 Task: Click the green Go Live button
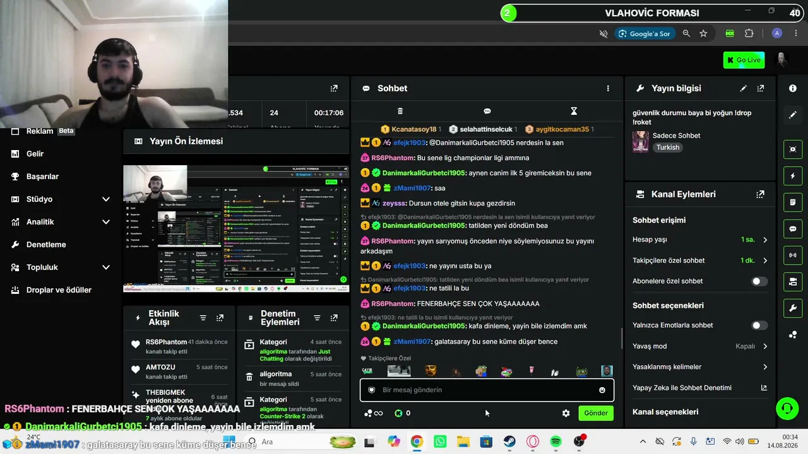click(x=744, y=60)
